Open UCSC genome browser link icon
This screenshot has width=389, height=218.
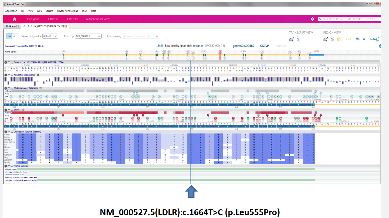pos(339,39)
